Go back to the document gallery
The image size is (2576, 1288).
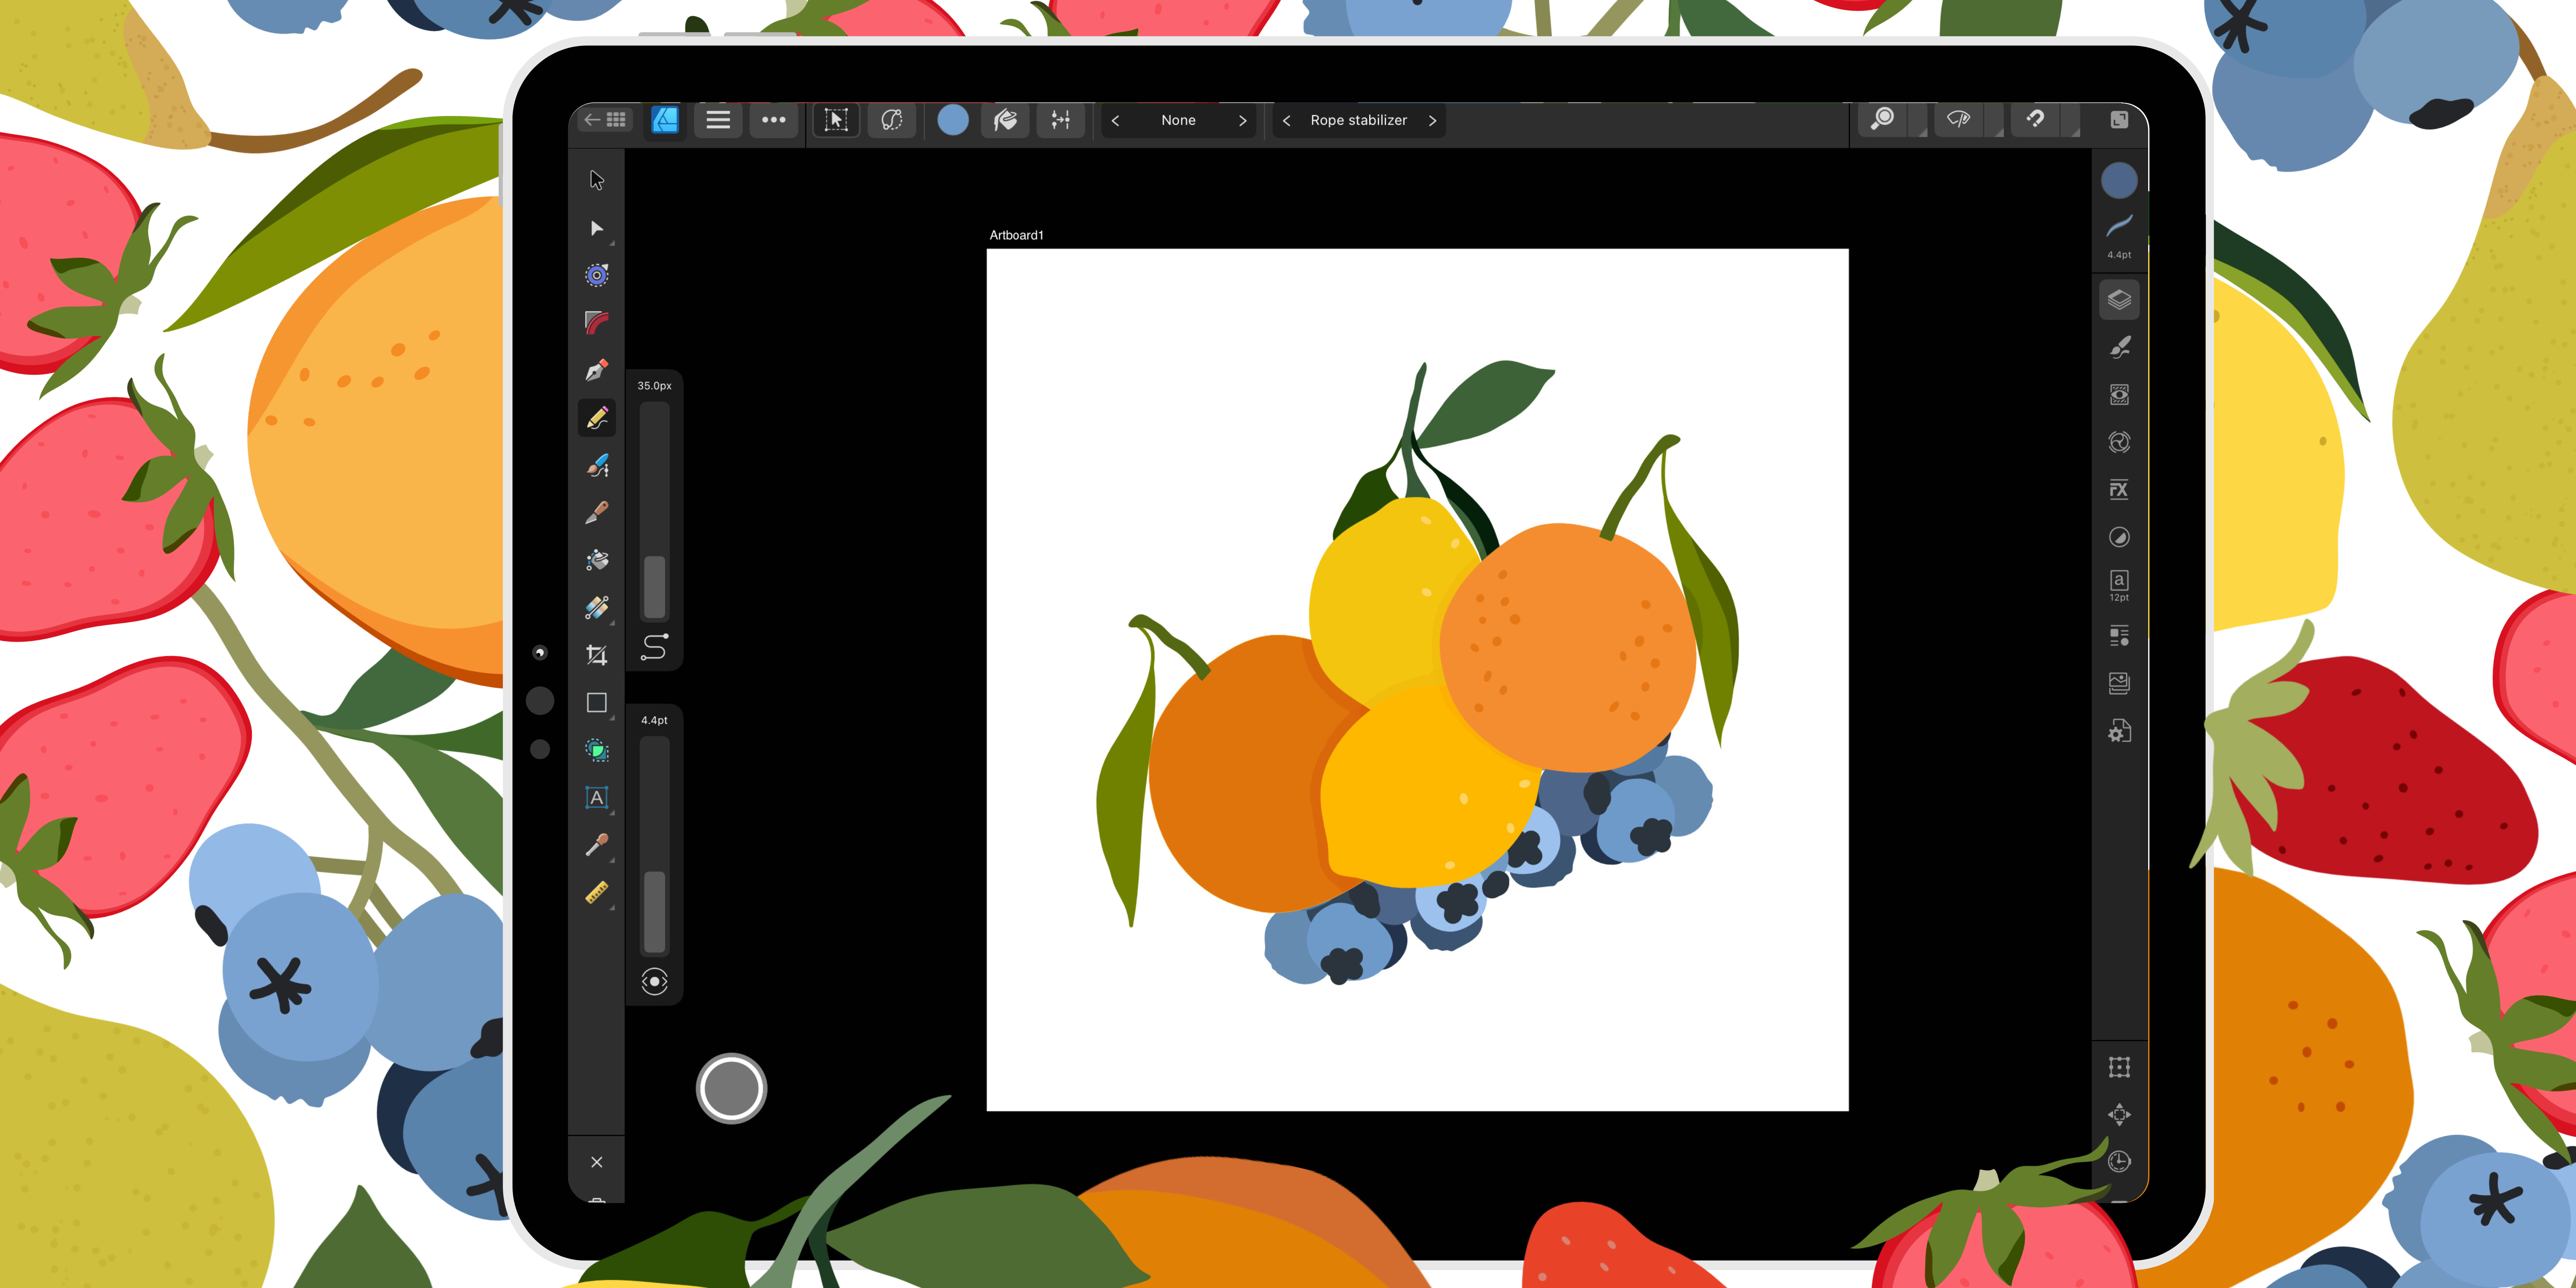[605, 120]
